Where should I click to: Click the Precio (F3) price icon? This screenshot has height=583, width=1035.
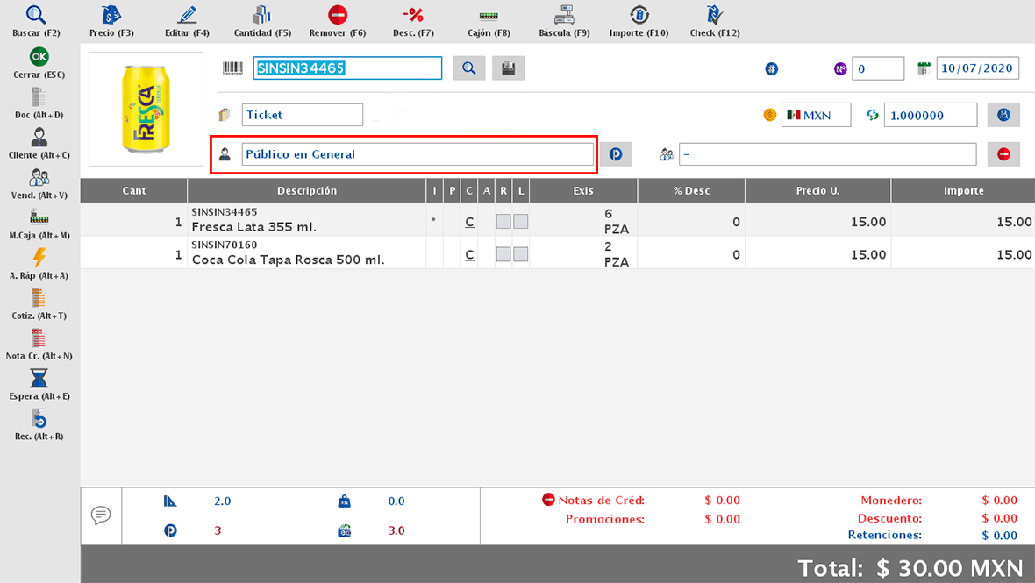(111, 16)
